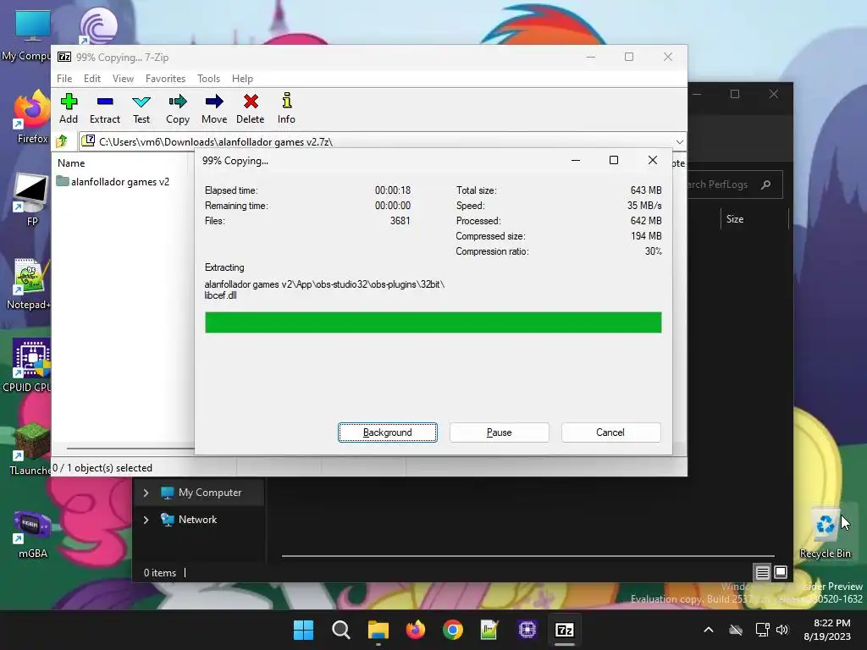
Task: Click the Extract toolbar icon
Action: [x=104, y=108]
